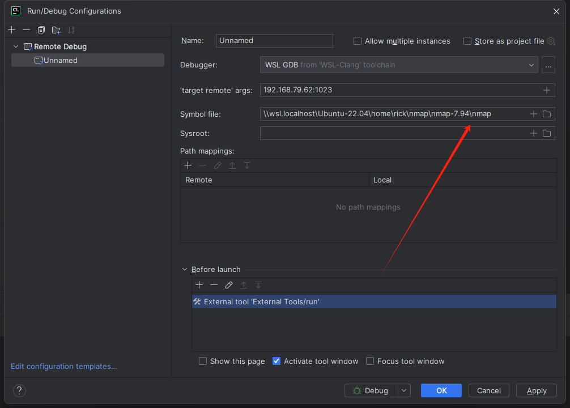
Task: Add a Before launch task
Action: tap(199, 285)
